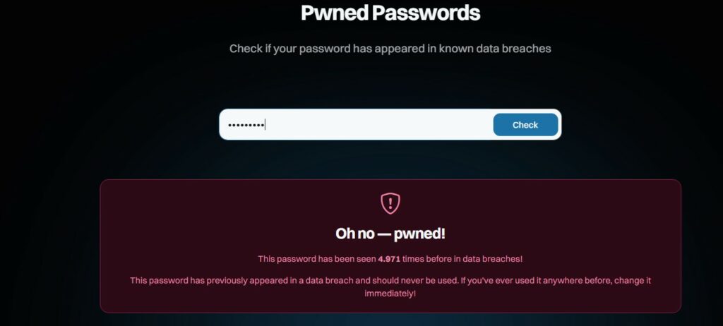Click the Pwned Passwords heading

(390, 13)
